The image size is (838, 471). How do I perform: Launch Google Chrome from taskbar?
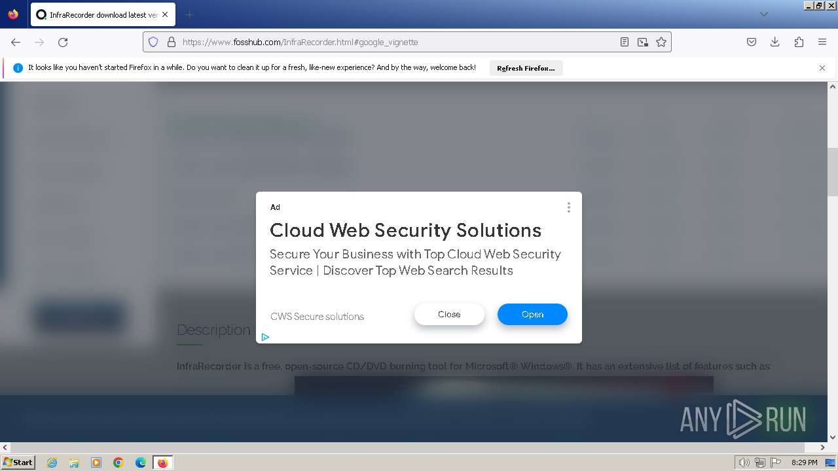[x=118, y=462]
